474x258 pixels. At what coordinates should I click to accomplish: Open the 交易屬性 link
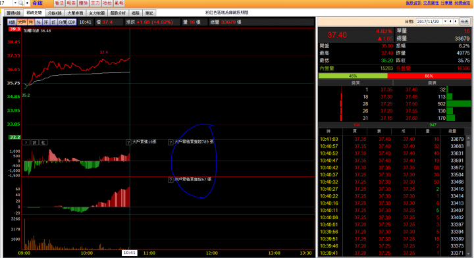pyautogui.click(x=431, y=3)
